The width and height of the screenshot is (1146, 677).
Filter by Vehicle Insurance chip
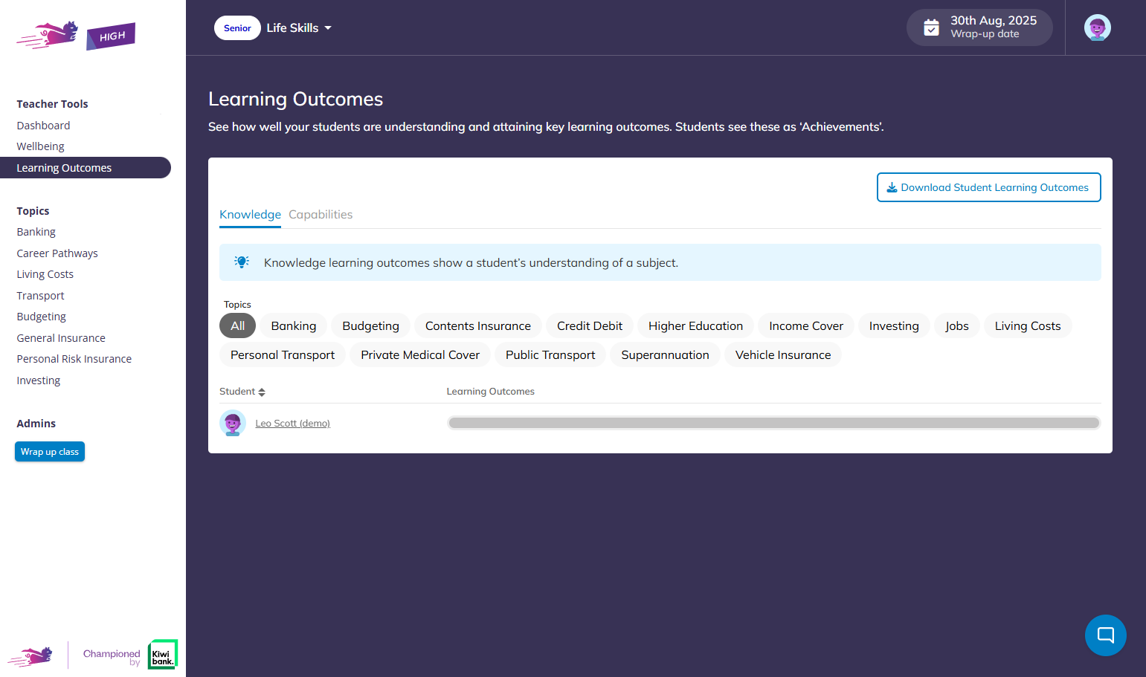pyautogui.click(x=783, y=354)
